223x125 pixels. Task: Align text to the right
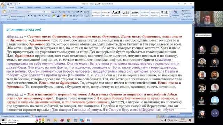coord(70,16)
